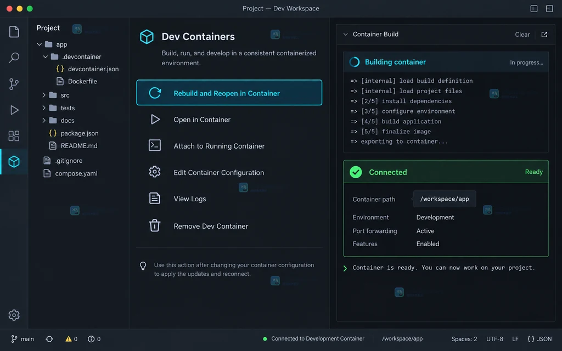Select Rebuild and Reopen in Container
Image resolution: width=562 pixels, height=351 pixels.
229,92
